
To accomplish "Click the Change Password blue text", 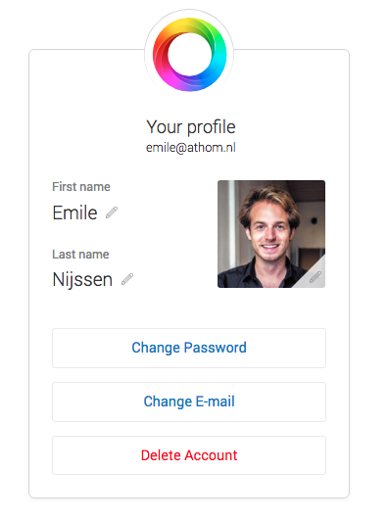I will [189, 348].
